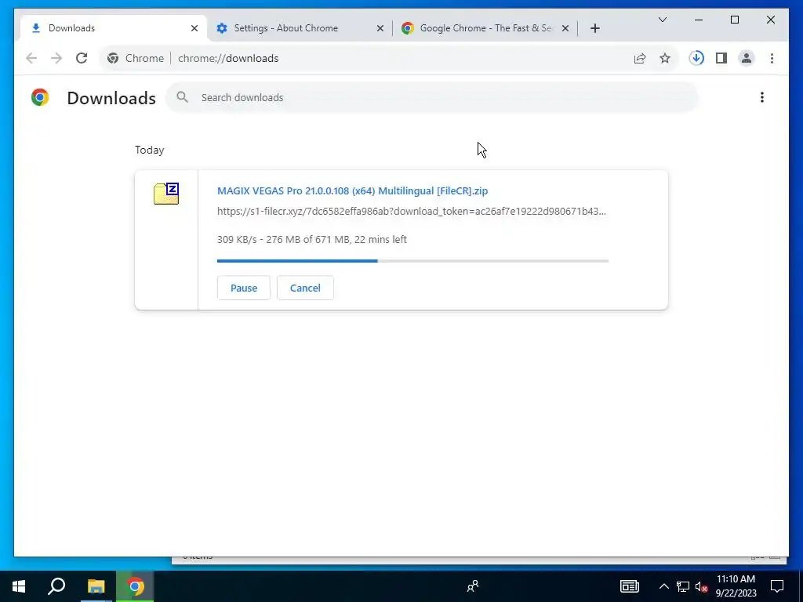Screen dimensions: 803x602
Task: Close the Downloads tab
Action: tap(194, 28)
